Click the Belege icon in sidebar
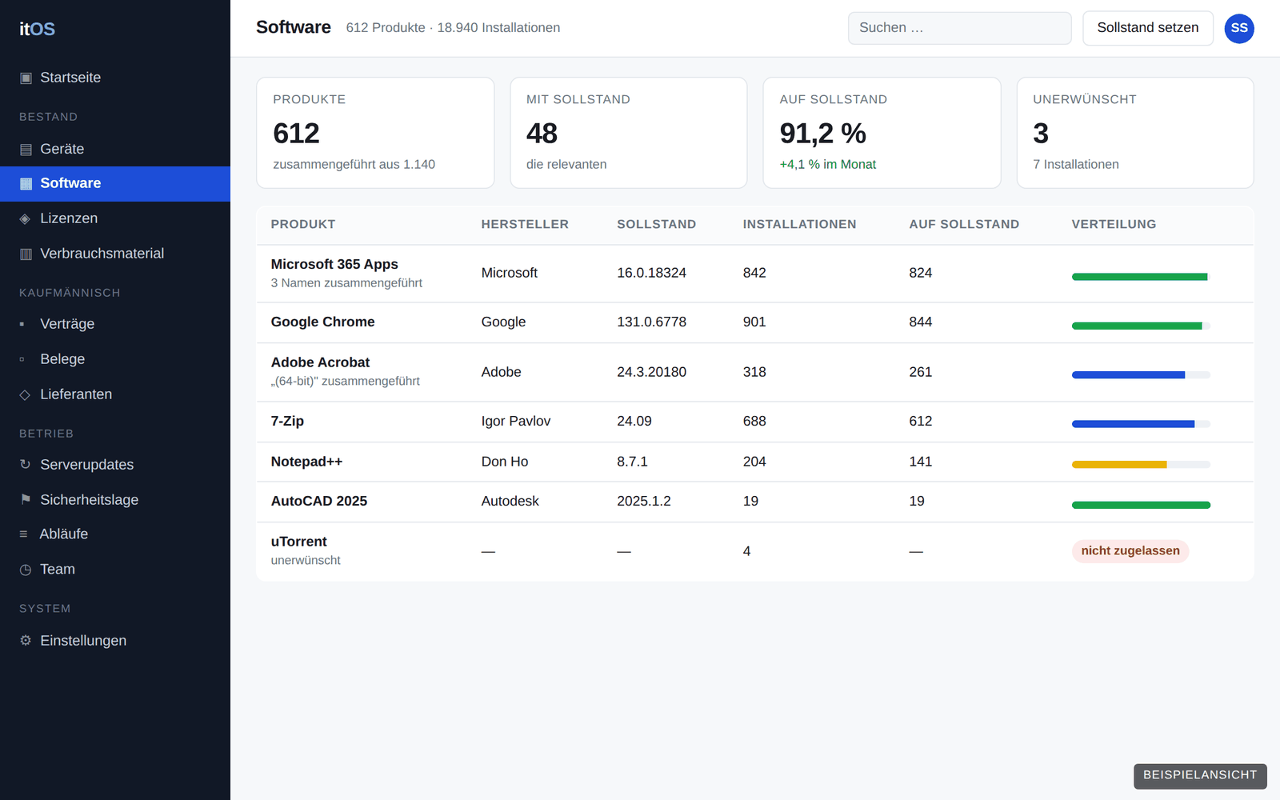This screenshot has width=1280, height=800. click(22, 359)
